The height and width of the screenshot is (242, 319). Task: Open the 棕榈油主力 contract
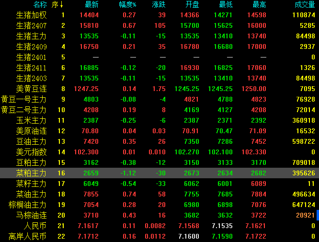(28, 205)
